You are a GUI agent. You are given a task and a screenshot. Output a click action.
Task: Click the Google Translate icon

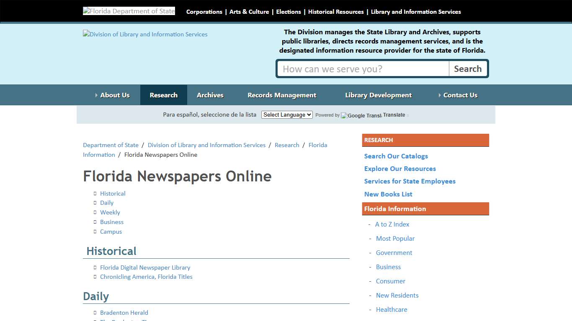tap(361, 116)
